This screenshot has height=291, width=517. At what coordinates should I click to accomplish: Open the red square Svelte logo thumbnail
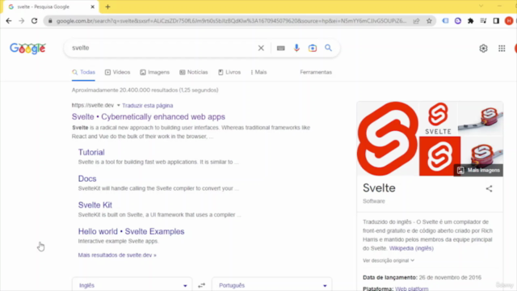(439, 156)
